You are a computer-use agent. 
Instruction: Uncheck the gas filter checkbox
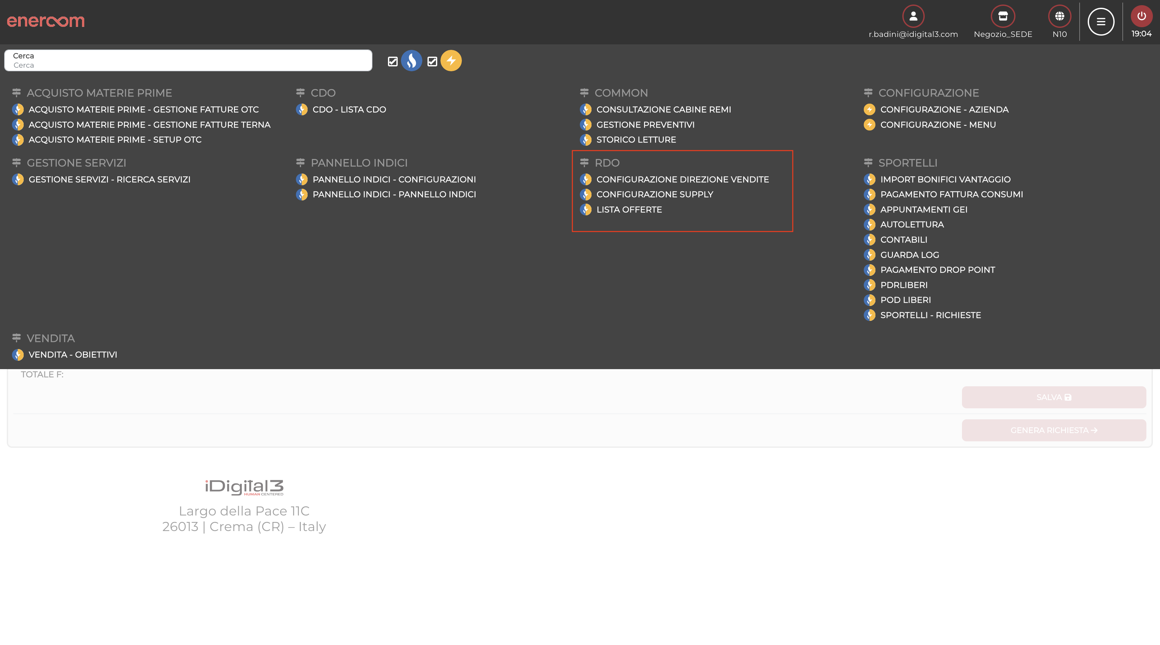[x=392, y=62]
